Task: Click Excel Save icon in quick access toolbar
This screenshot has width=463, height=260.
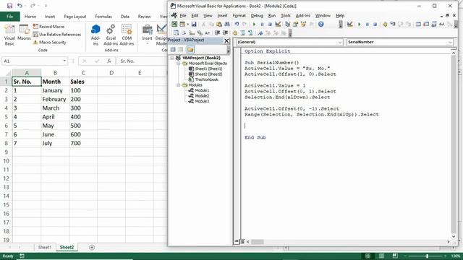Action: [x=9, y=6]
